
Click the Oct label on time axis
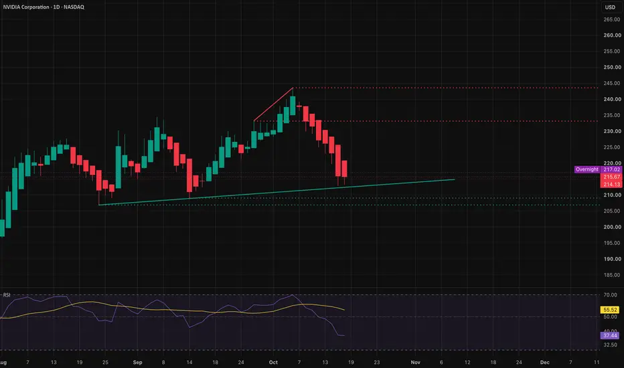point(273,362)
